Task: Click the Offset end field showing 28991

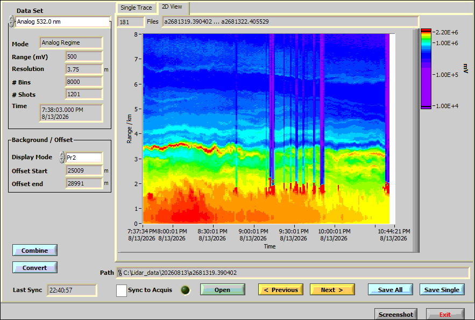Action: (84, 183)
